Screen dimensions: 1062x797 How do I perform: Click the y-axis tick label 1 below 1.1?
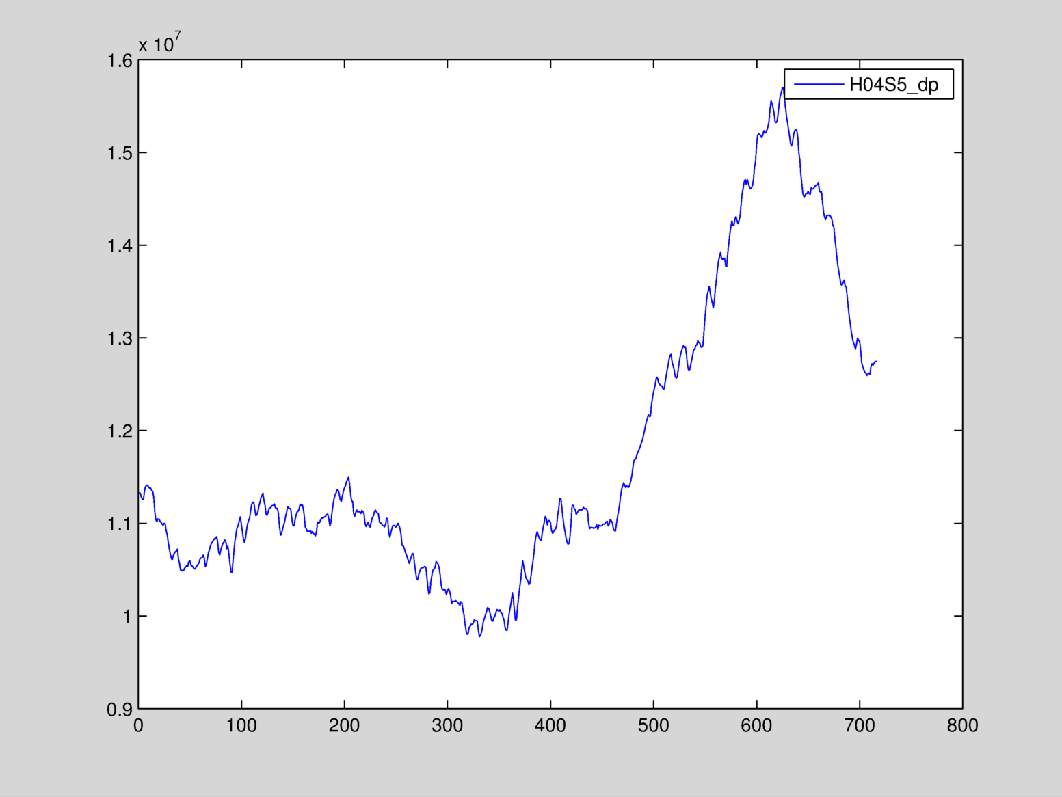127,617
